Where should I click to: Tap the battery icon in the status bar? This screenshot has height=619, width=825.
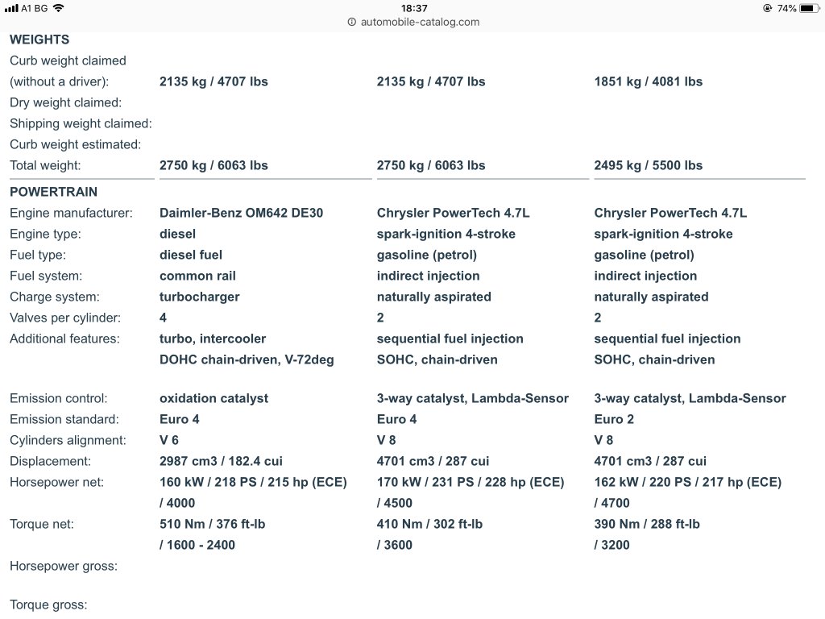tap(808, 8)
